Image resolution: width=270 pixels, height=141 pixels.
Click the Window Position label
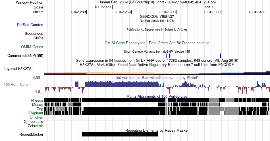30,2
